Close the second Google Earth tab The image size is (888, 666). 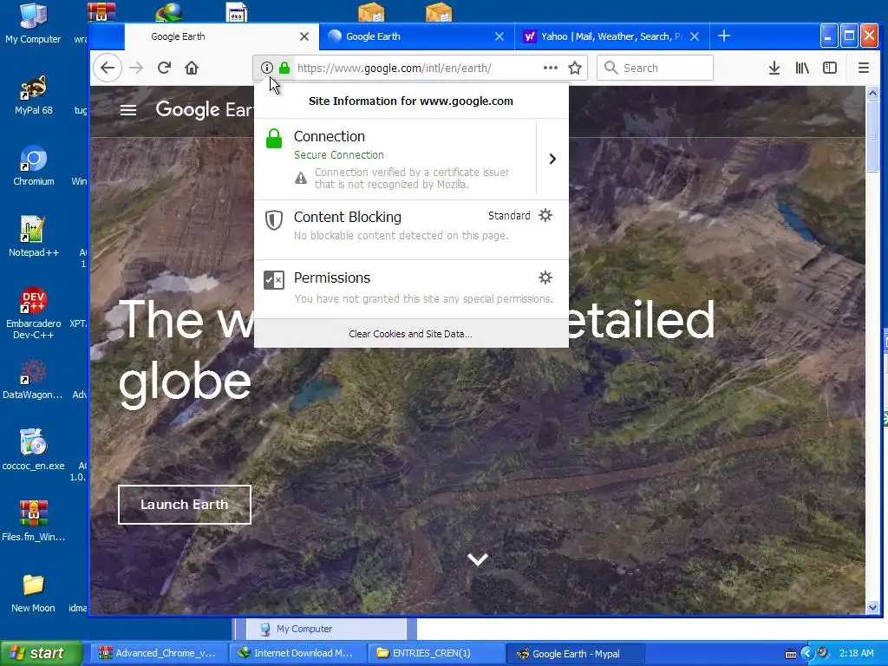tap(499, 36)
